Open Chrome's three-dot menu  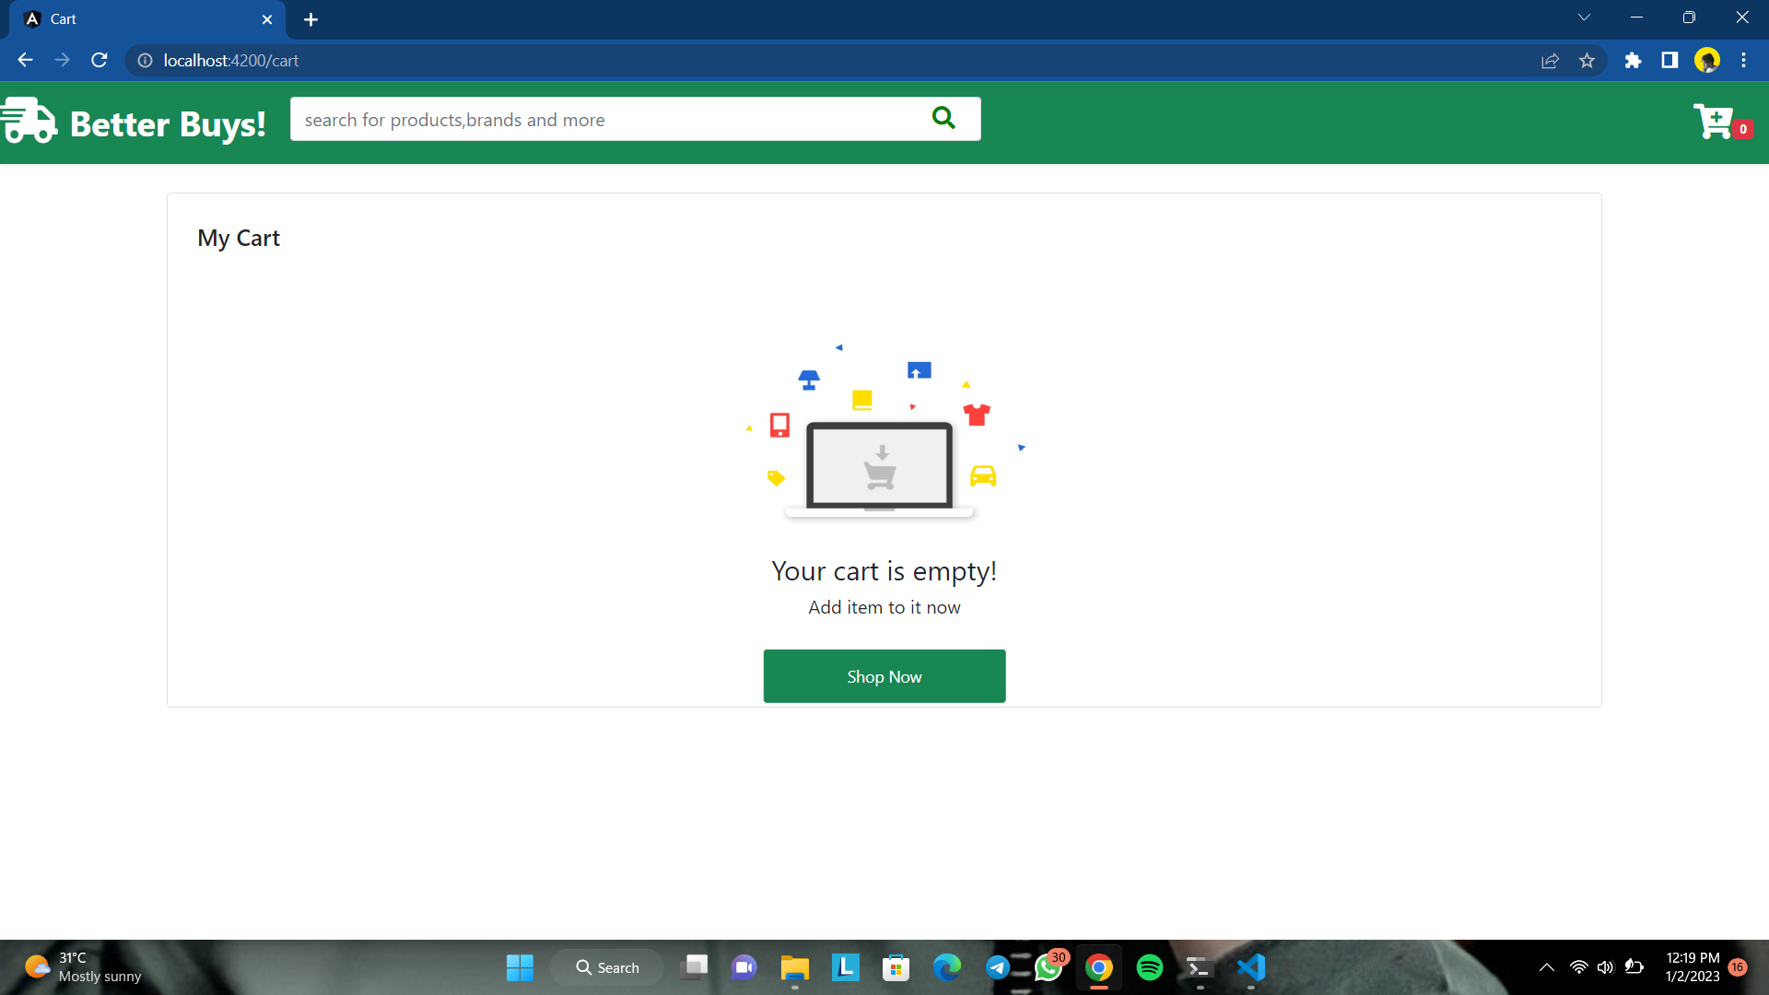click(x=1743, y=60)
